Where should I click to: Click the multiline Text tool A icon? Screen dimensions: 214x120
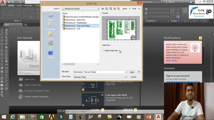(2, 92)
